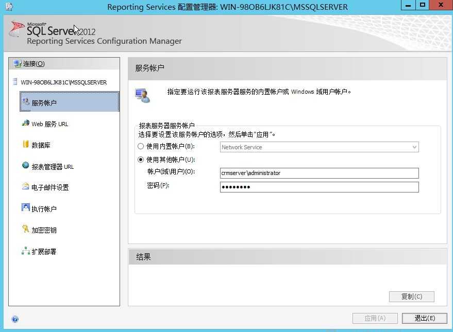Image resolution: width=453 pixels, height=332 pixels.
Task: Maximize the Configuration Manager window
Action: pyautogui.click(x=423, y=5)
